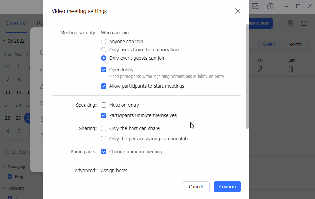Uncheck the Open lobby checkbox
This screenshot has width=315, height=199.
pos(104,70)
